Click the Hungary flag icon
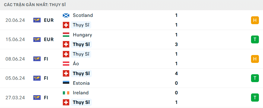 [66, 35]
